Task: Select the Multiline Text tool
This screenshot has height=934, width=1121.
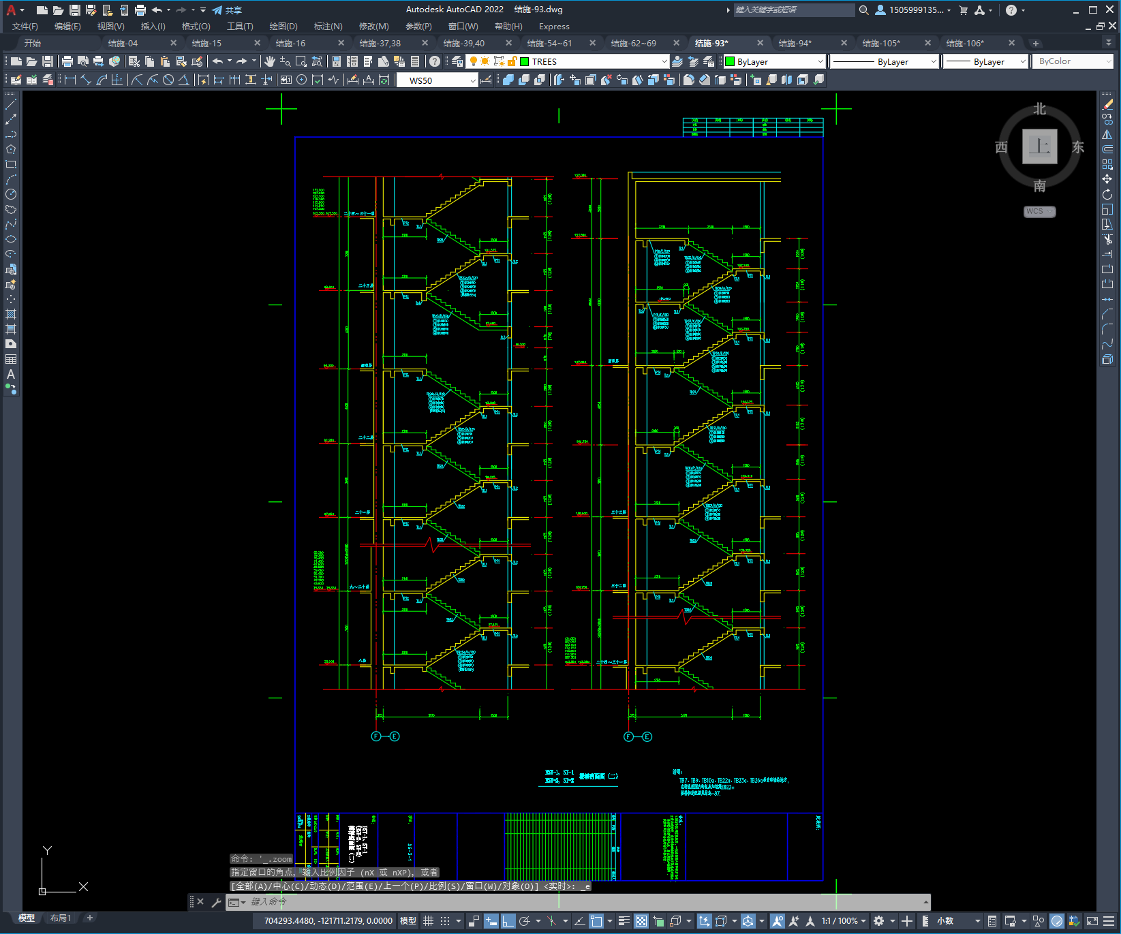Action: [x=11, y=374]
